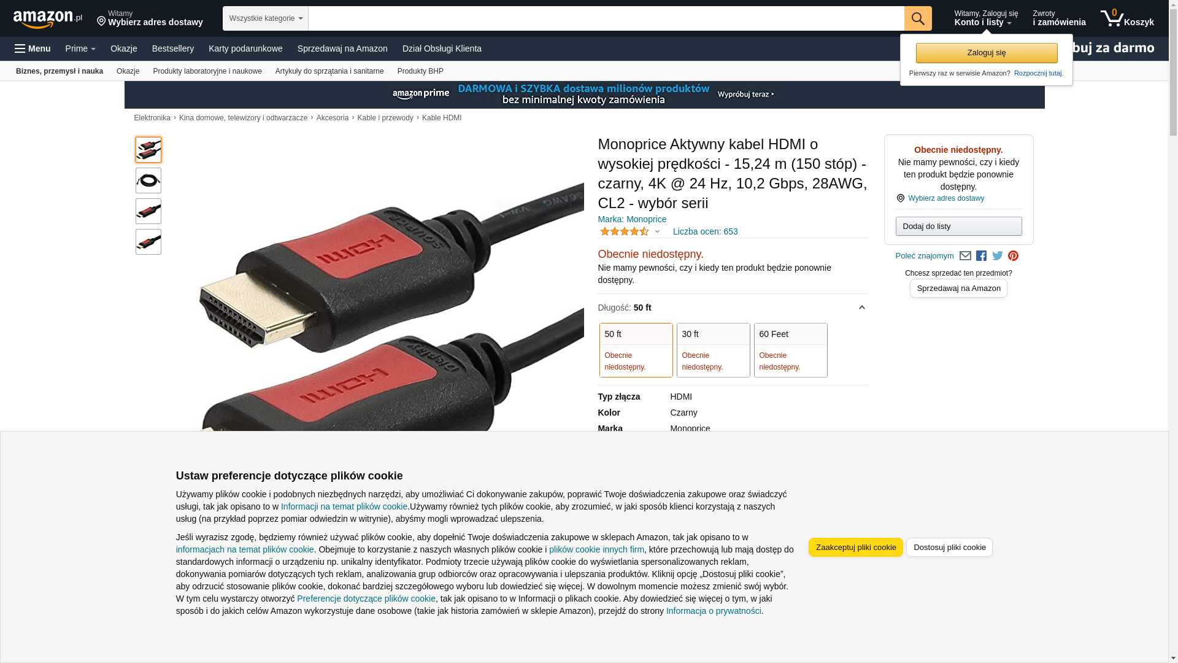The width and height of the screenshot is (1178, 663).
Task: Show the second product thumbnail of coiled cable
Action: (x=148, y=180)
